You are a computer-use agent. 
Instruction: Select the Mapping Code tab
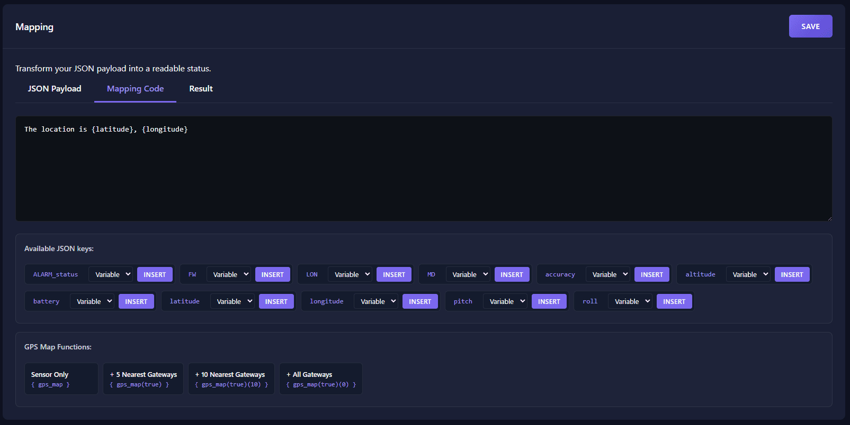click(x=135, y=89)
